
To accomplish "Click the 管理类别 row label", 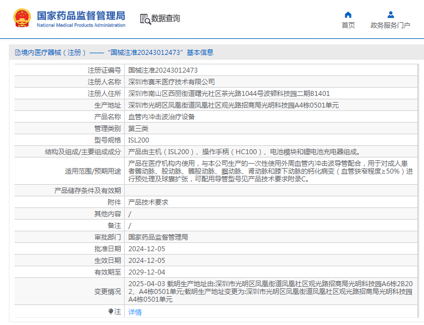I will click(x=108, y=129).
